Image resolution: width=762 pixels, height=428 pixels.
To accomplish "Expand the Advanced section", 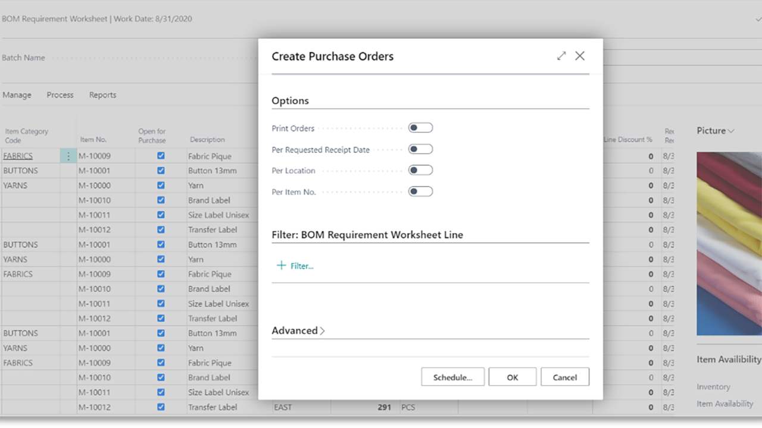I will (x=298, y=331).
